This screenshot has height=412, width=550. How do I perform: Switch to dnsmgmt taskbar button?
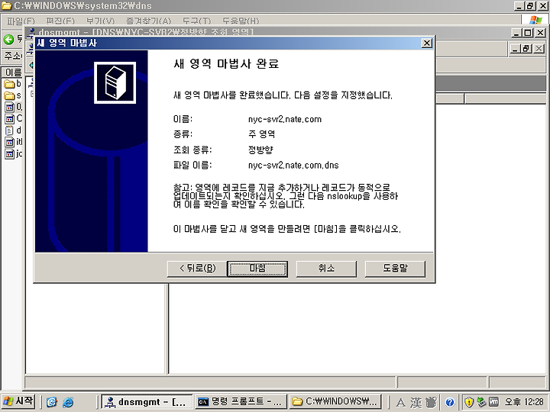pos(147,402)
